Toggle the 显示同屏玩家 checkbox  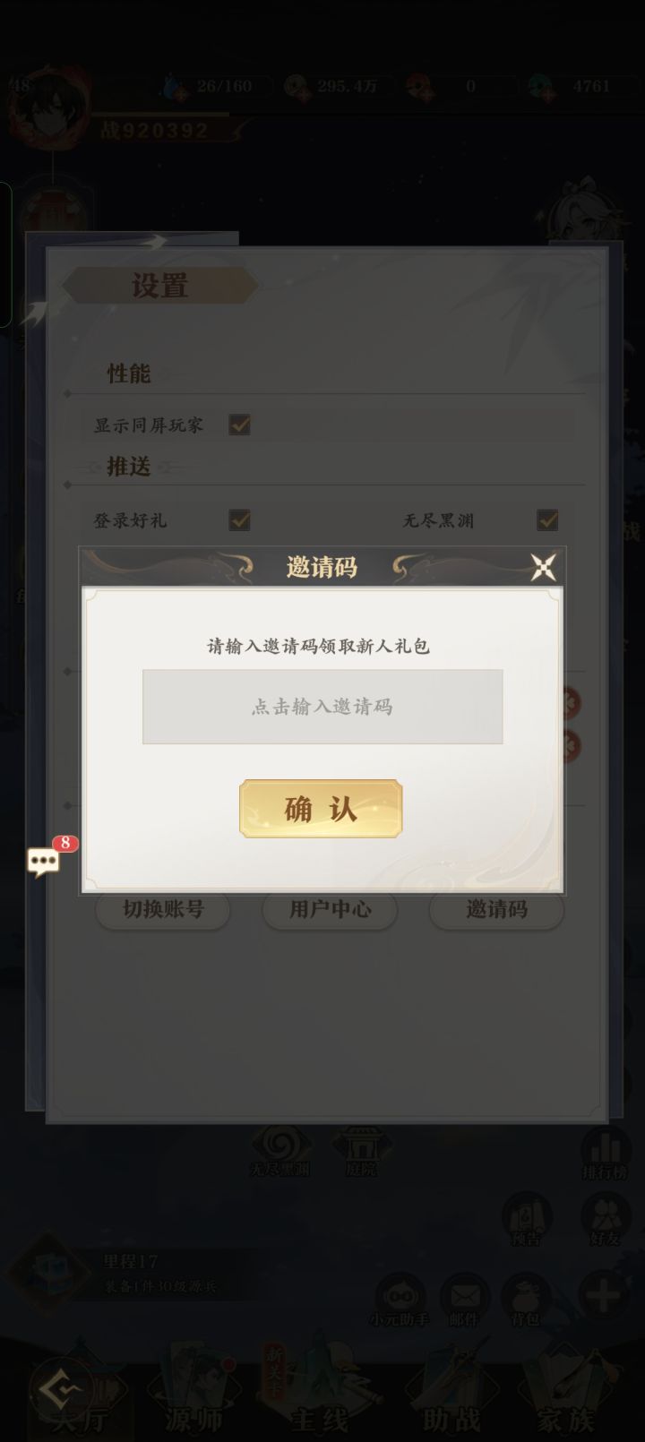point(239,425)
